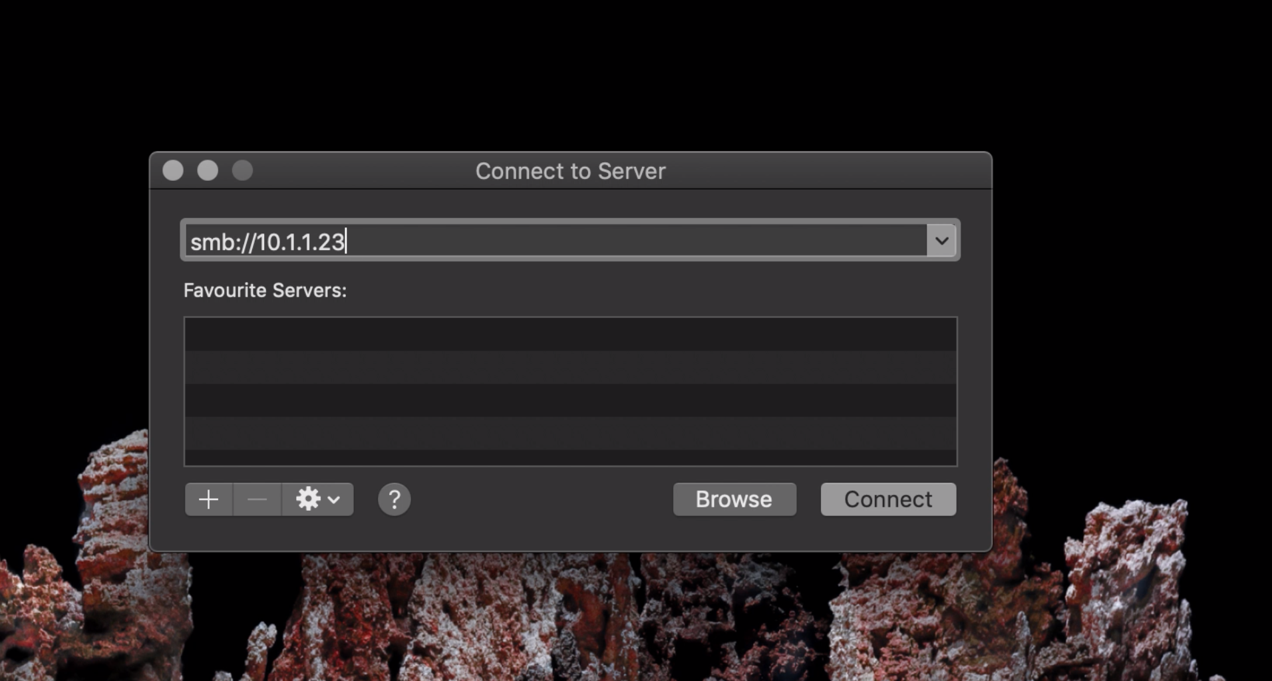Minimize the Connect to Server window

coord(208,171)
